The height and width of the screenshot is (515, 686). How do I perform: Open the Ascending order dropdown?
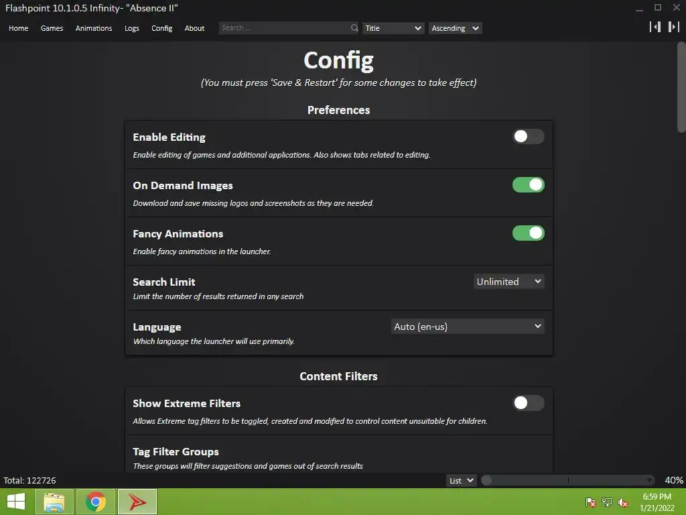[455, 28]
